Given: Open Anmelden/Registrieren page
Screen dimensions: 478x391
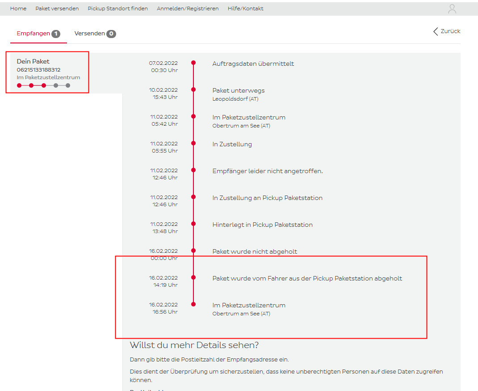Looking at the screenshot, I should [188, 8].
